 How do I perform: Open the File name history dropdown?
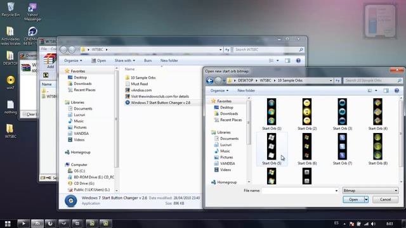click(x=336, y=191)
